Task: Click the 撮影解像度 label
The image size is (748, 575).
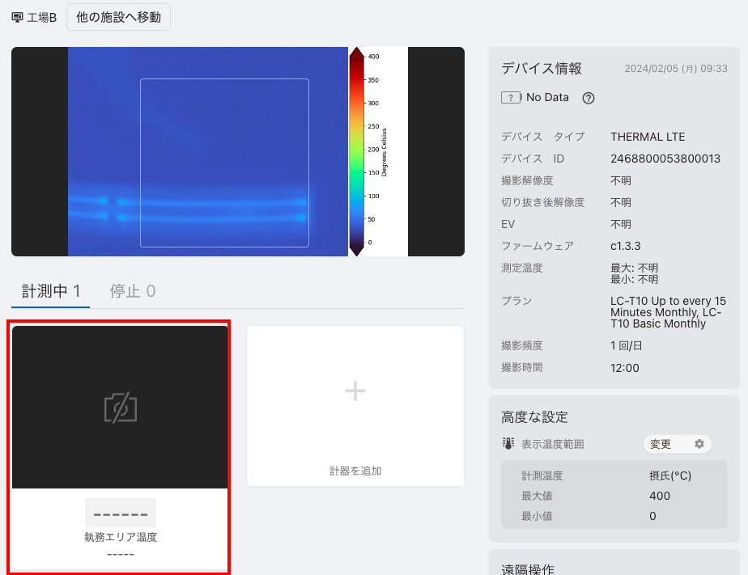Action: [527, 180]
